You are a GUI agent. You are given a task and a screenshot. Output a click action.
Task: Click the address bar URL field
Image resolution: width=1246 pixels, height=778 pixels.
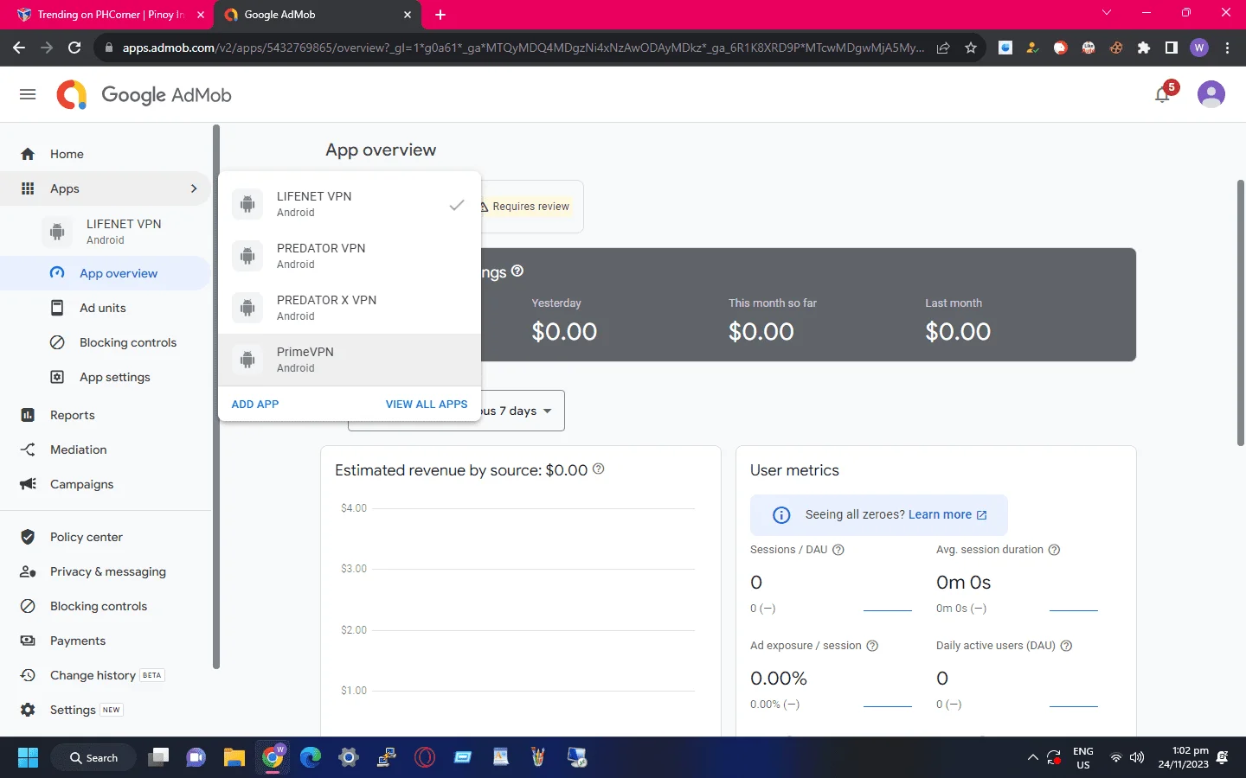pos(523,48)
